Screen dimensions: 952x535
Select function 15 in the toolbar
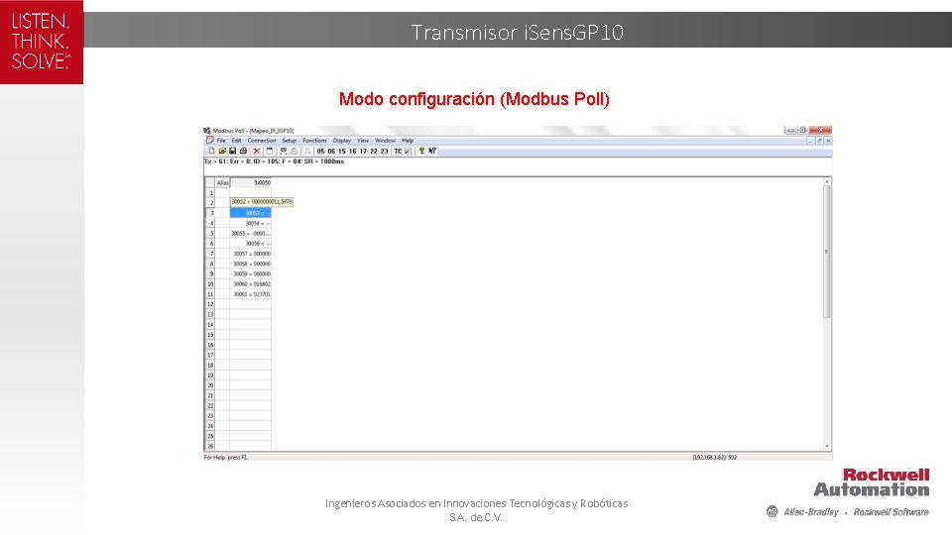342,151
